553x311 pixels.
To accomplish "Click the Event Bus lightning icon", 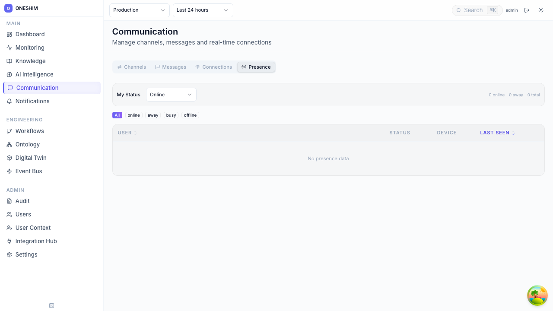I will click(x=10, y=171).
